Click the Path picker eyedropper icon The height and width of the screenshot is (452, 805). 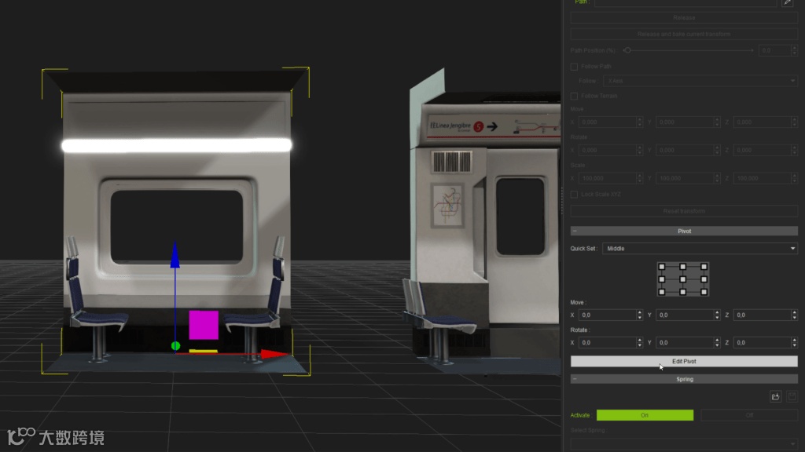point(787,2)
